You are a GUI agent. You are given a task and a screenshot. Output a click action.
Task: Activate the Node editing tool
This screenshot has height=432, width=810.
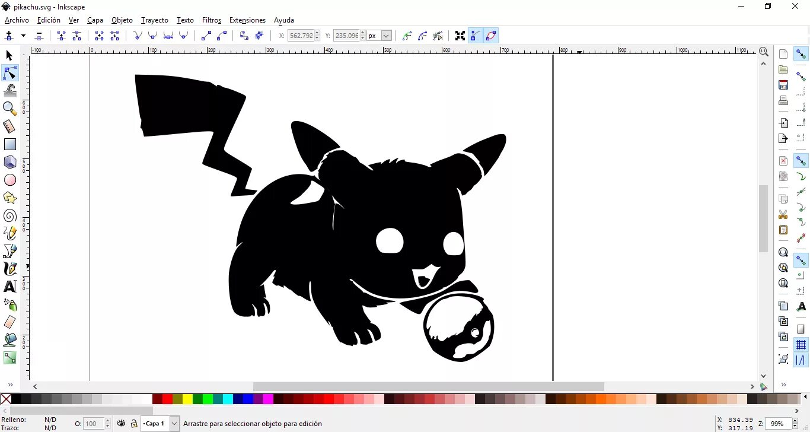9,73
